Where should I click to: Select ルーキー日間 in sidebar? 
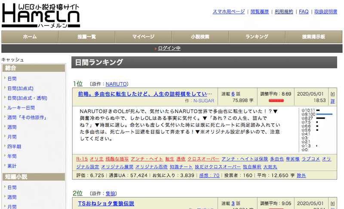[21, 108]
